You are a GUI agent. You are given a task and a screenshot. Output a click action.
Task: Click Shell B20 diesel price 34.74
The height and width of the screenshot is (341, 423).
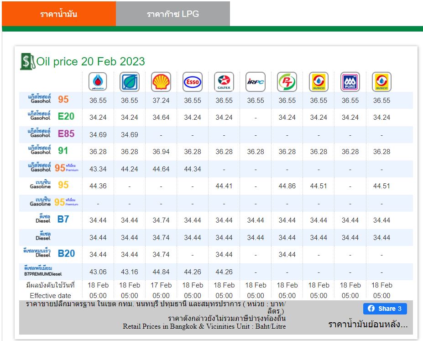161,255
